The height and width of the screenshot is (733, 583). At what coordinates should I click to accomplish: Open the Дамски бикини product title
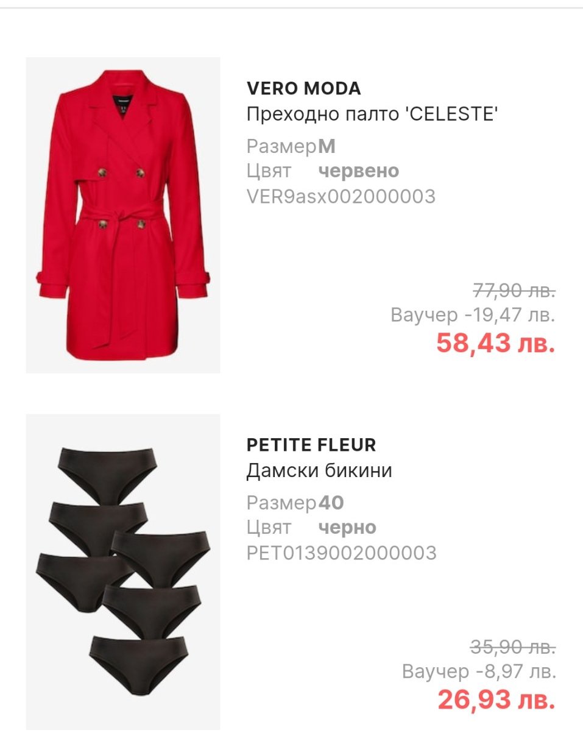click(x=319, y=470)
